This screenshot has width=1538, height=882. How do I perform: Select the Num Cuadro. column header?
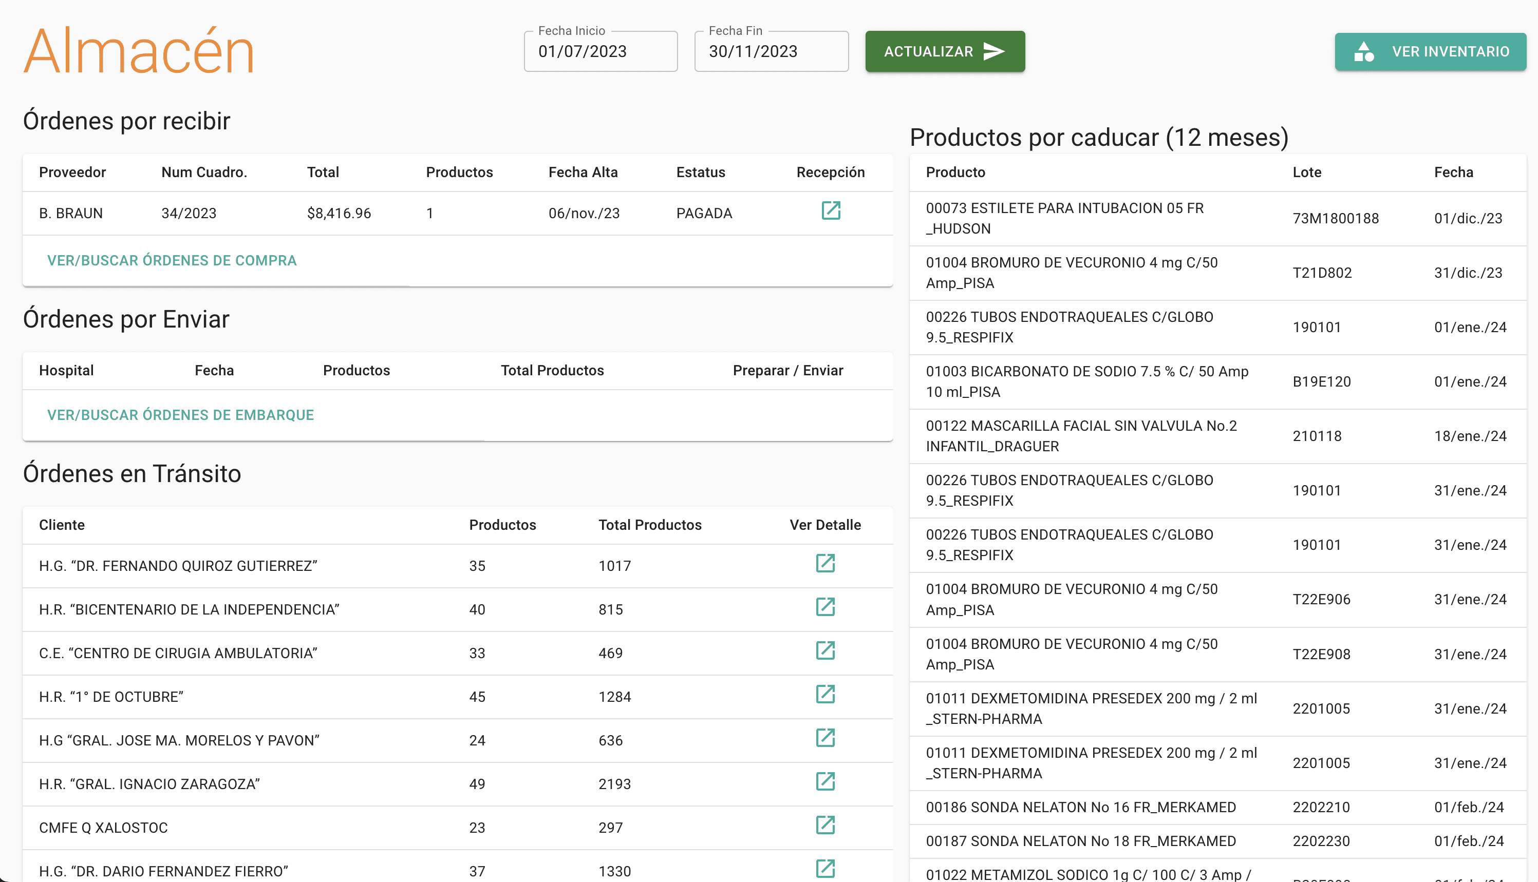click(x=204, y=172)
